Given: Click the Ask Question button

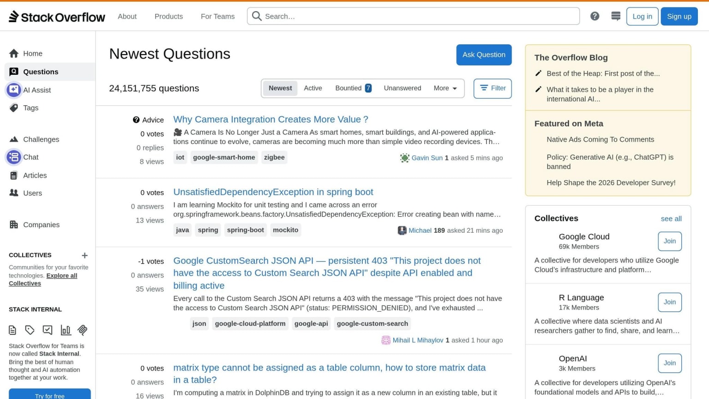Looking at the screenshot, I should 484,54.
